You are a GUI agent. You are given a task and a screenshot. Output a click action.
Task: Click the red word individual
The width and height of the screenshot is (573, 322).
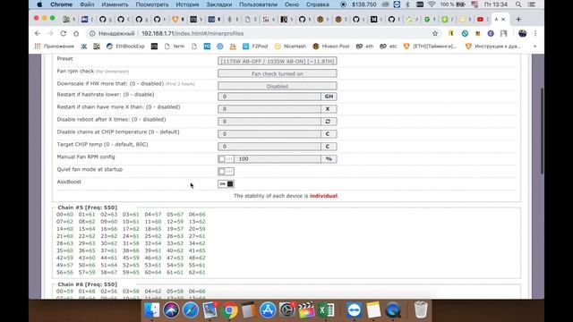(323, 196)
